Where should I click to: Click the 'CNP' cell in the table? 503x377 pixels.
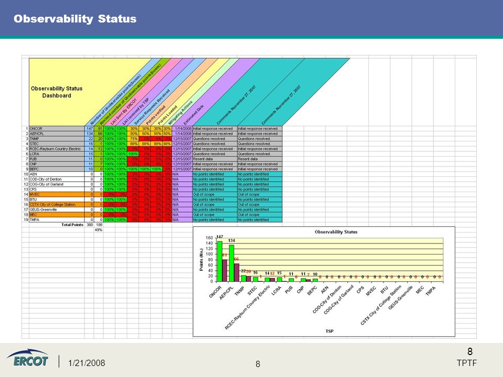coord(57,164)
